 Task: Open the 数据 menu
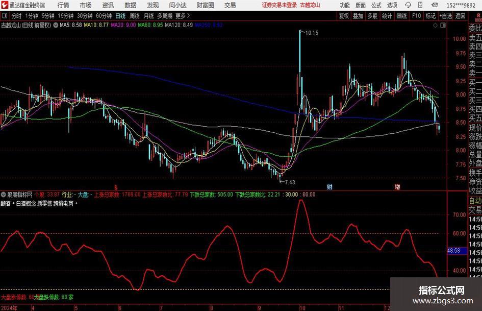pyautogui.click(x=131, y=5)
